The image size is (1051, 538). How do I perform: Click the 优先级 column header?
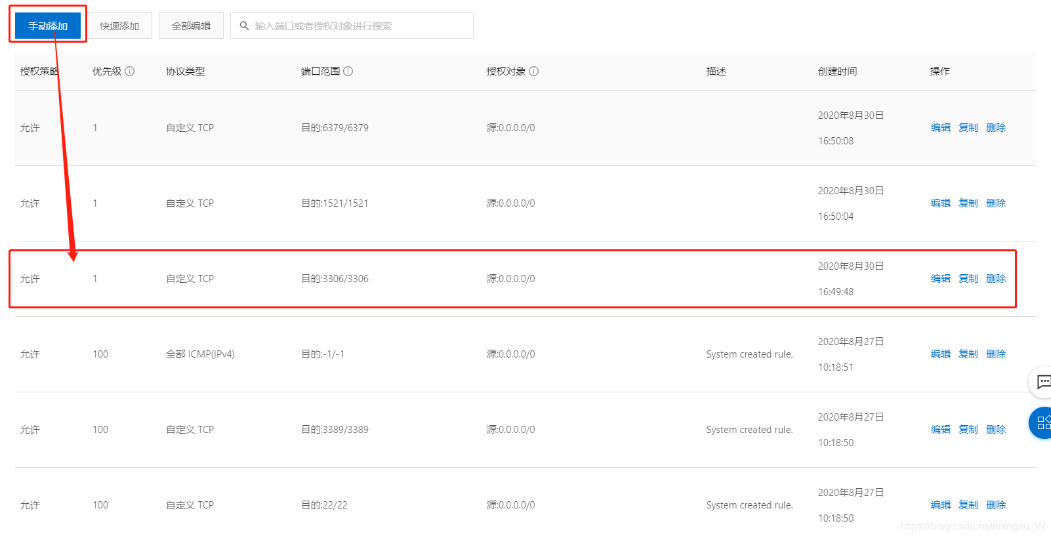[x=107, y=71]
